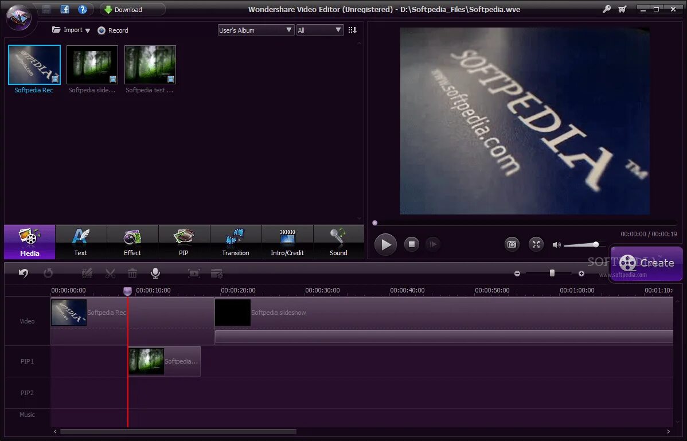Click the trash delete icon
The width and height of the screenshot is (687, 441).
132,274
